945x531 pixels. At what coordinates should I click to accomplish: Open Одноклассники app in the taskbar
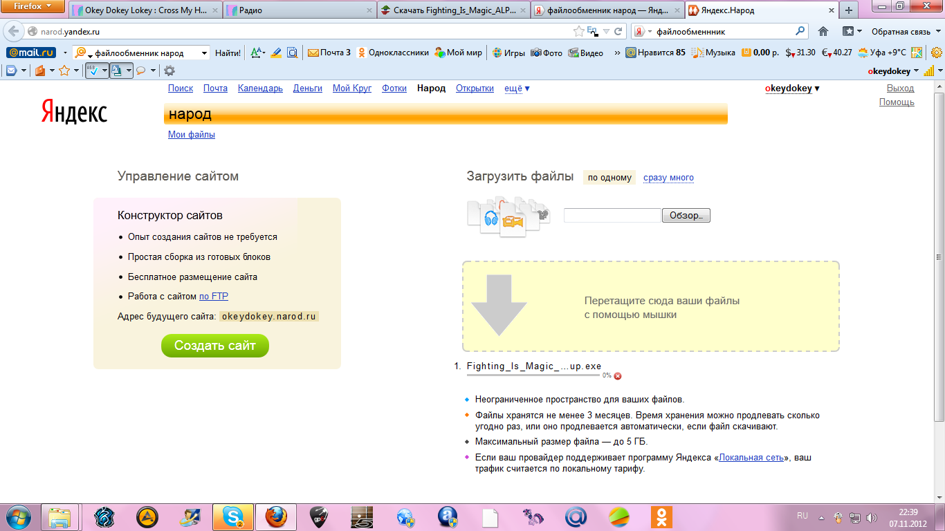coord(662,516)
